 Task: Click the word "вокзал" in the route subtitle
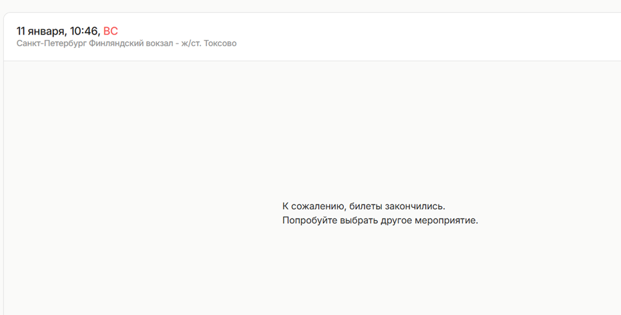coord(157,43)
